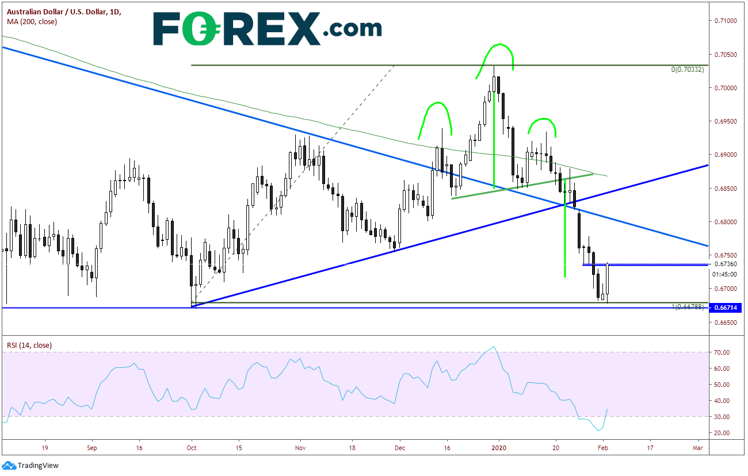The image size is (748, 476).
Task: Click the 'RSI (14, close)' indicator label
Action: [29, 346]
